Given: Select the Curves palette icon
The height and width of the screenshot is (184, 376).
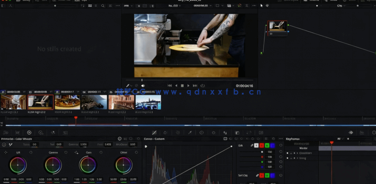Looking at the screenshot, I should point(154,132).
